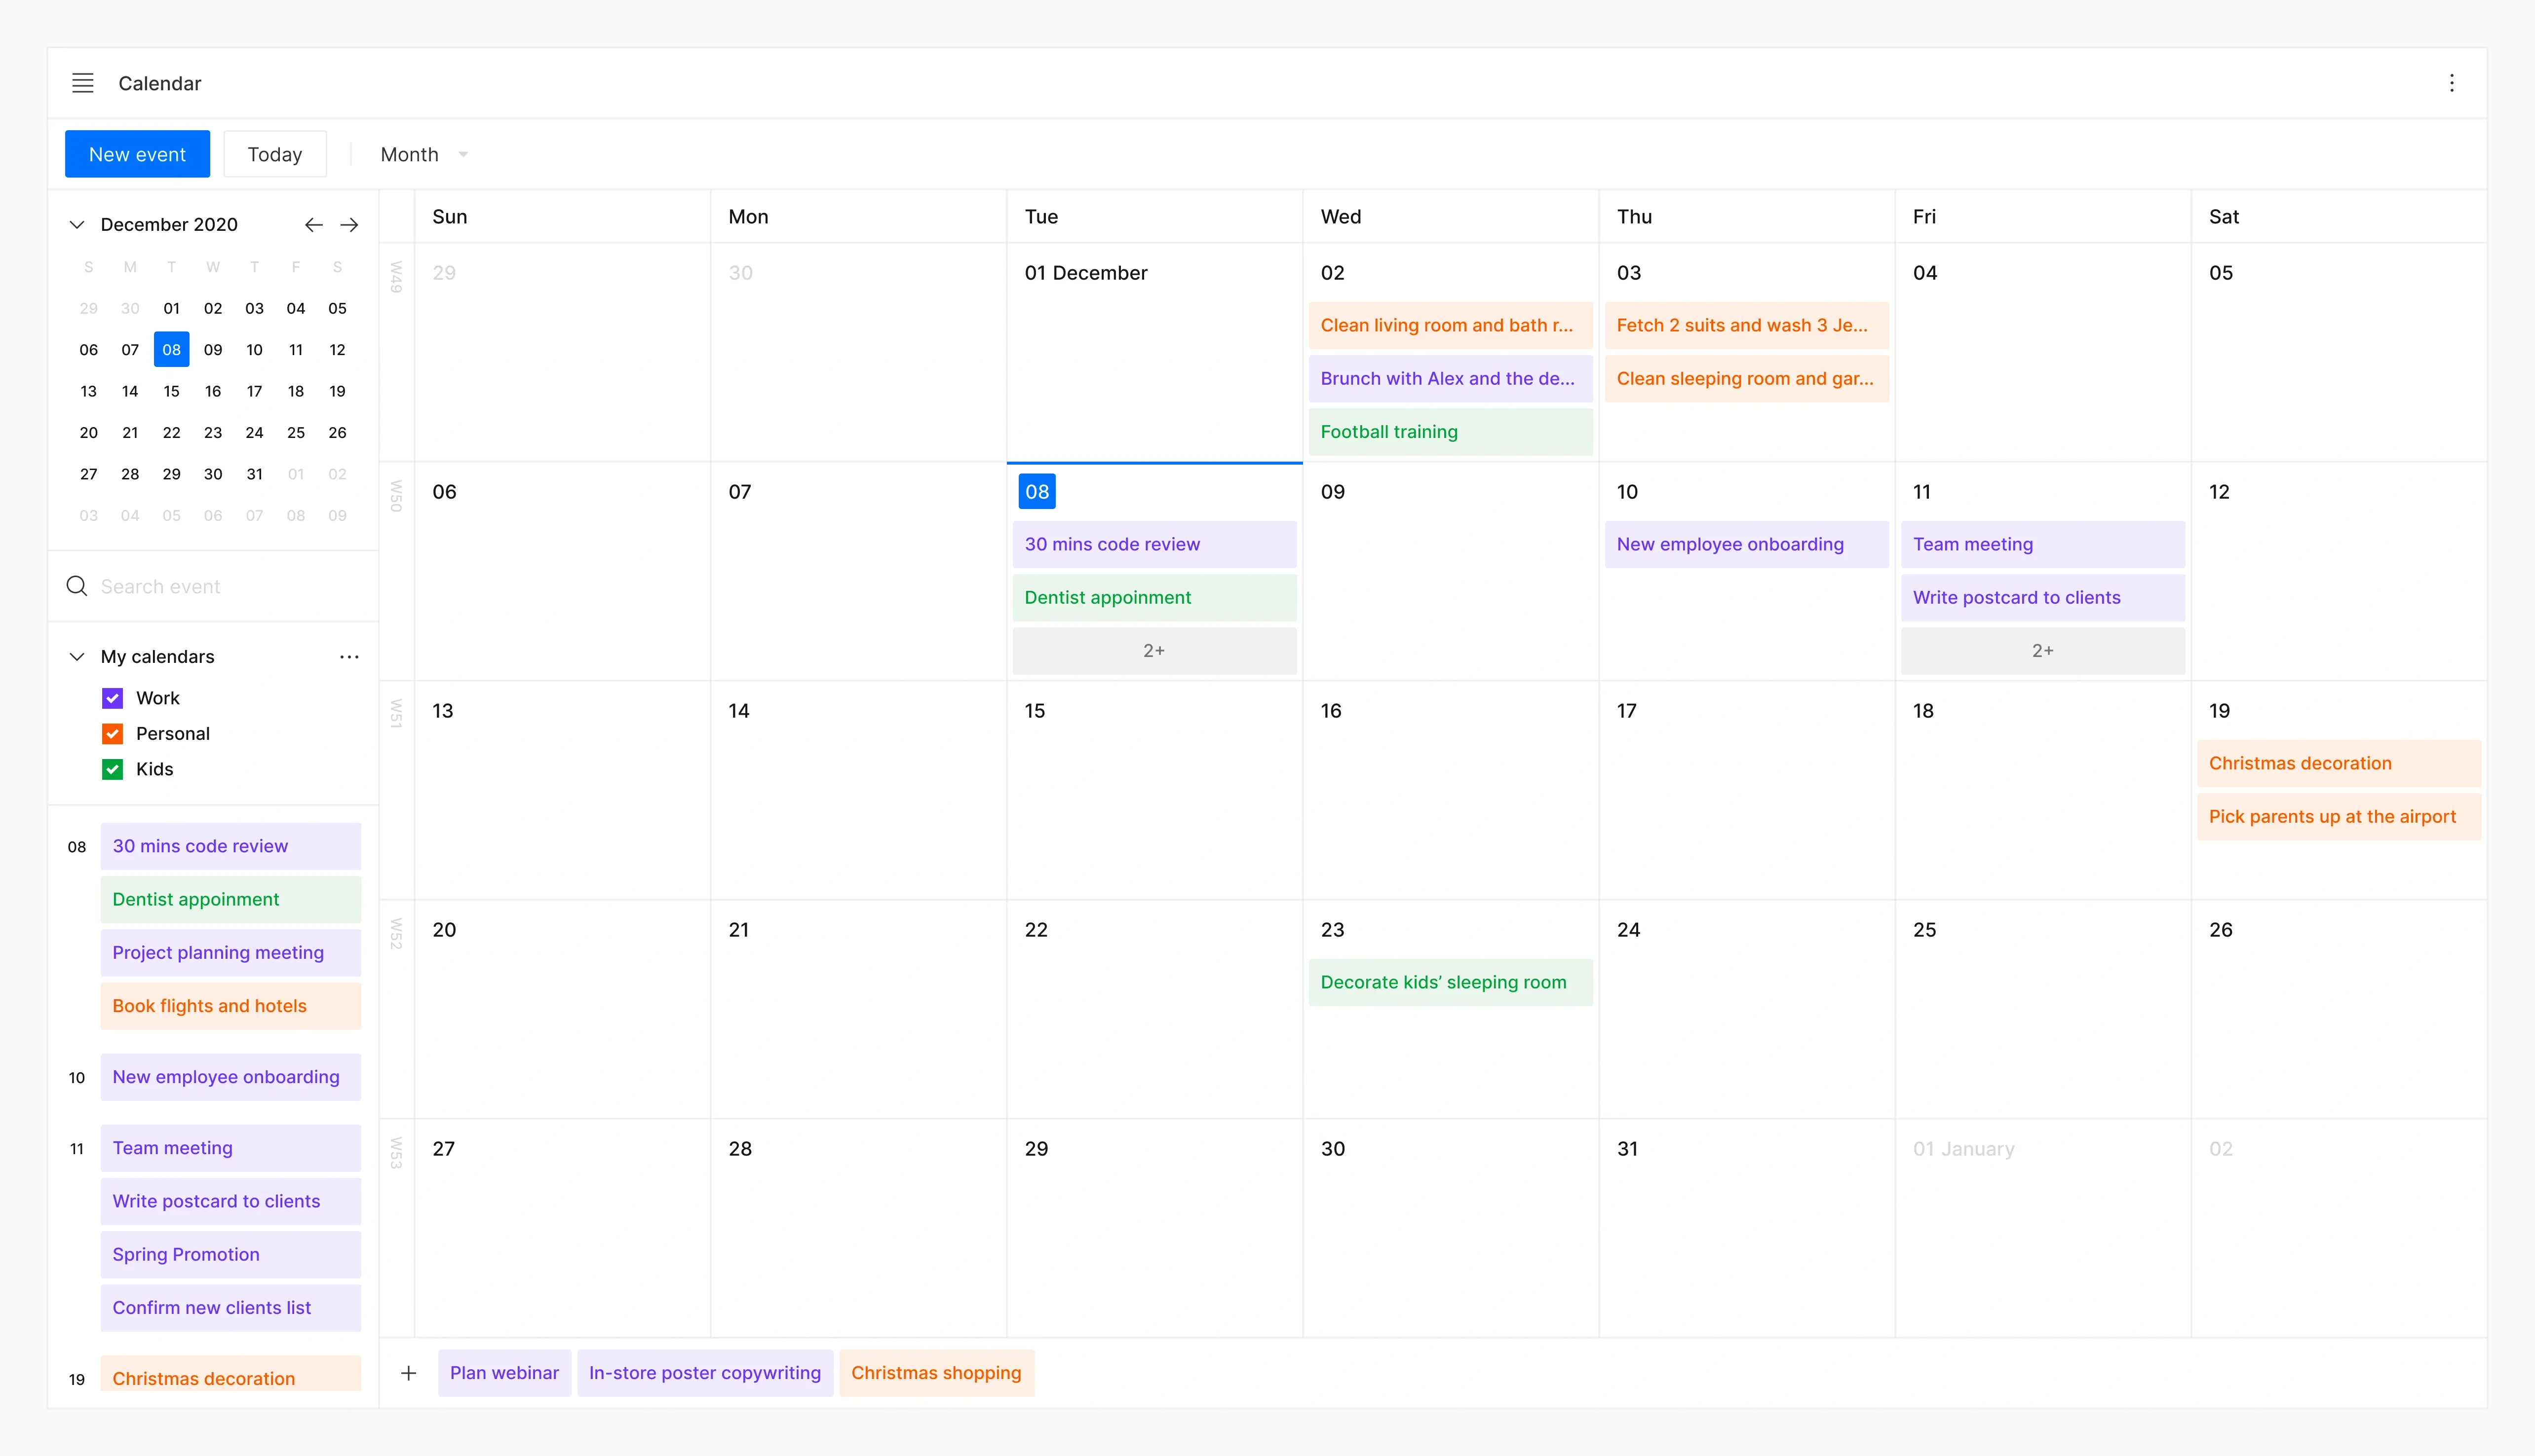The width and height of the screenshot is (2535, 1456).
Task: Open the Football training event
Action: pyautogui.click(x=1450, y=432)
